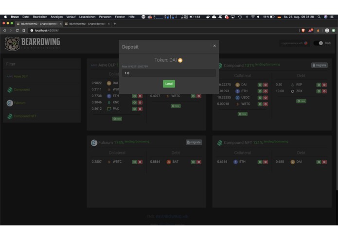The image size is (338, 240).
Task: Click the migrate button on Compound card
Action: (x=320, y=65)
